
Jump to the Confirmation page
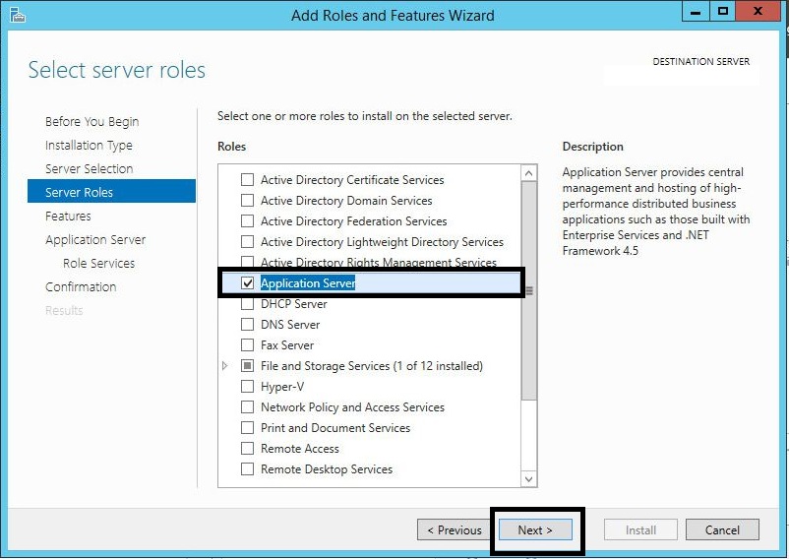[81, 287]
